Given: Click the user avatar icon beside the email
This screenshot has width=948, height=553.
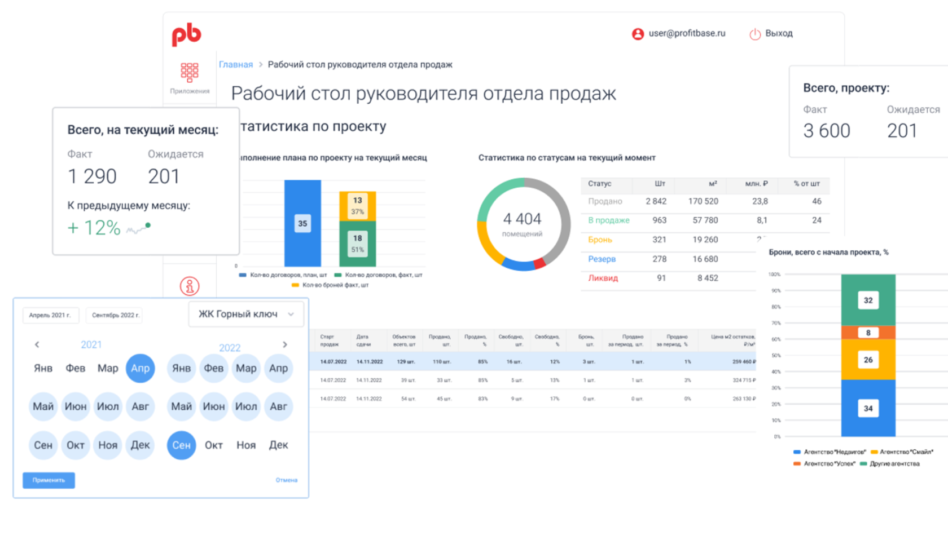Looking at the screenshot, I should 638,34.
